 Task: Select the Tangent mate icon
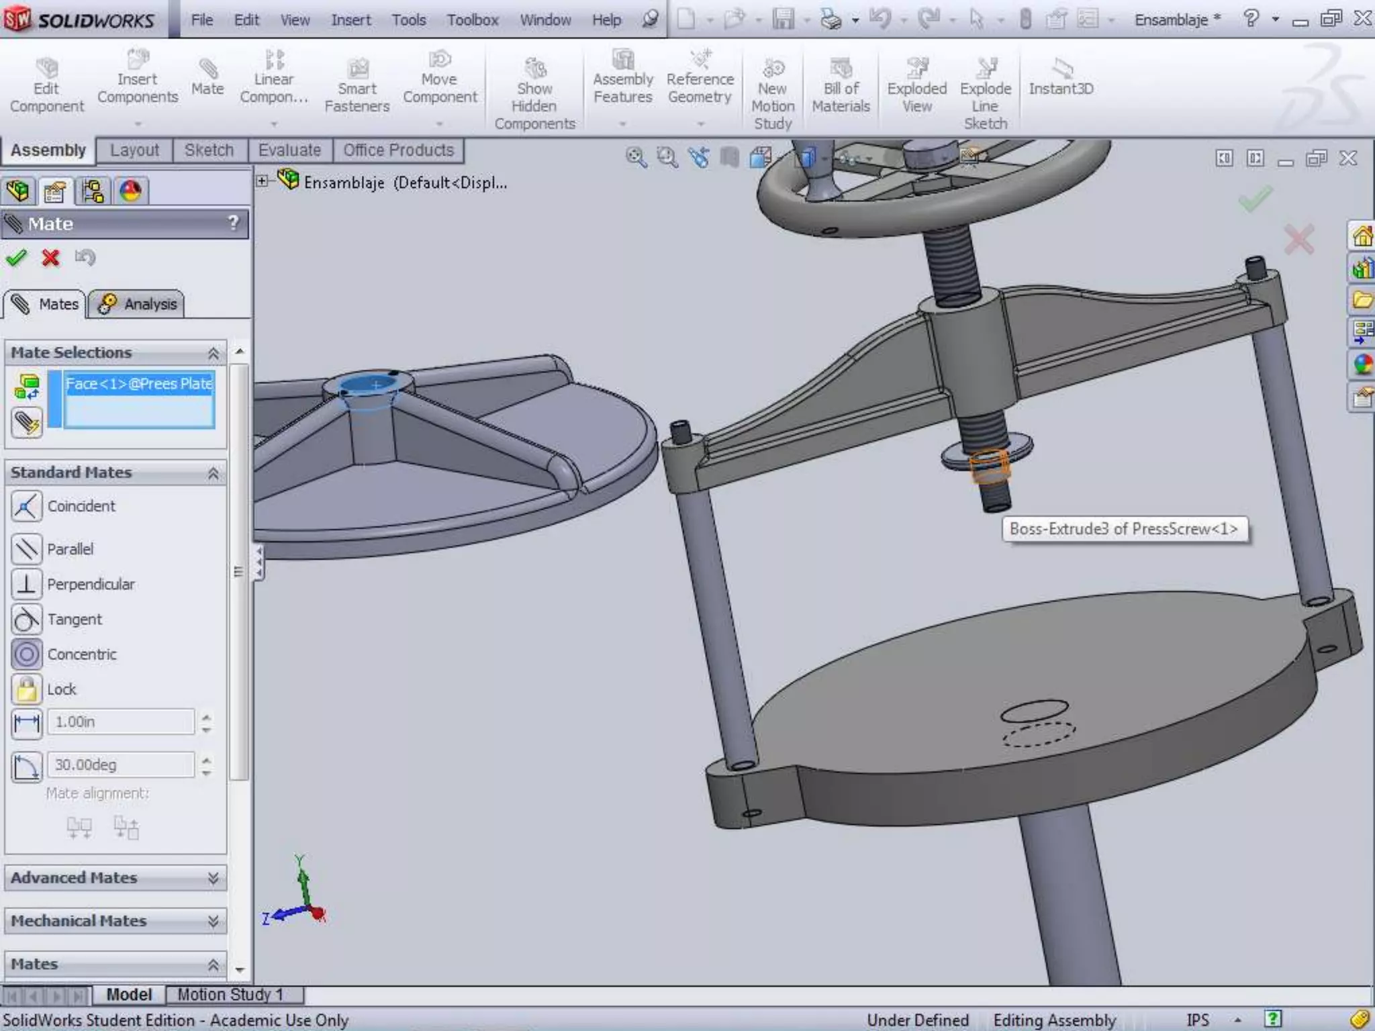[x=26, y=619]
